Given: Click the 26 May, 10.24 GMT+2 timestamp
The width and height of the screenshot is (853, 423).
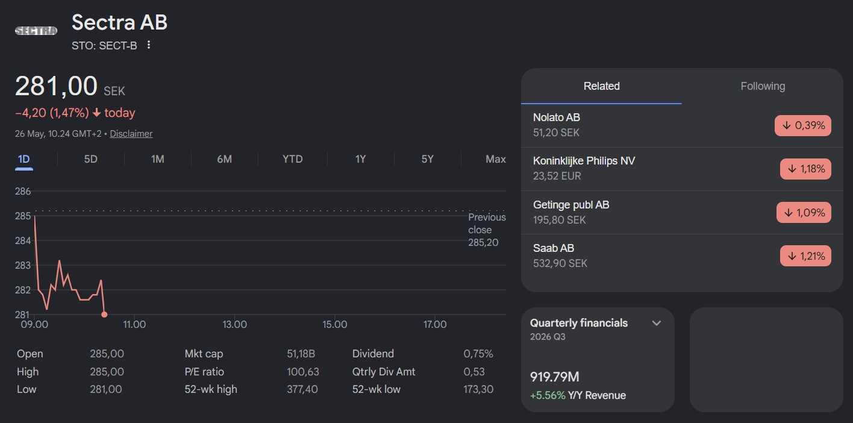Looking at the screenshot, I should (58, 134).
